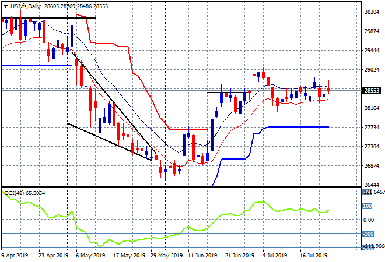Click the 9 Apr 2019 date label
The height and width of the screenshot is (262, 385).
pos(14,255)
